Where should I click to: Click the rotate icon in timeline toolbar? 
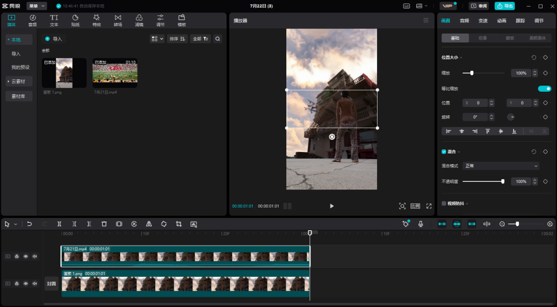pos(164,224)
